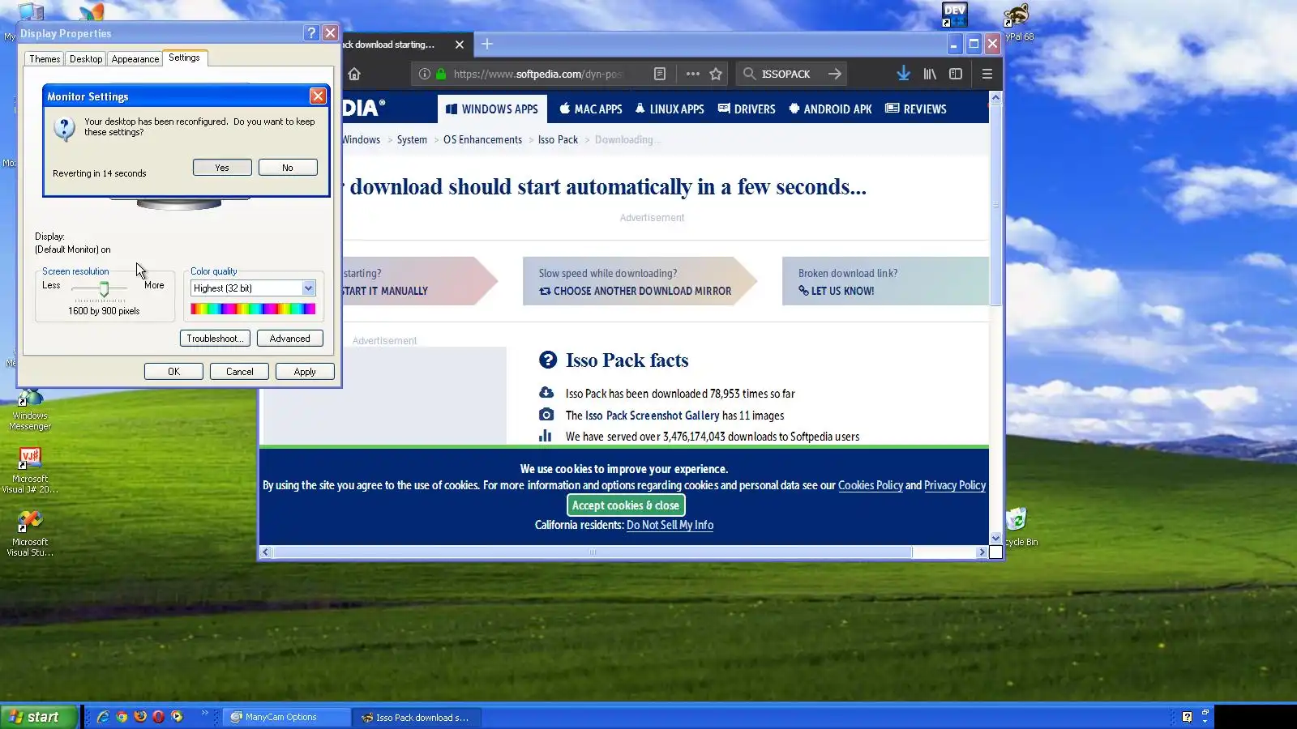1297x729 pixels.
Task: Click No to revert display settings
Action: coord(288,168)
